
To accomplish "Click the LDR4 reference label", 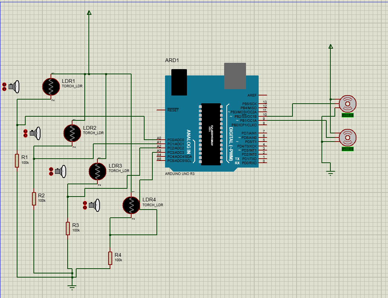I will (149, 200).
